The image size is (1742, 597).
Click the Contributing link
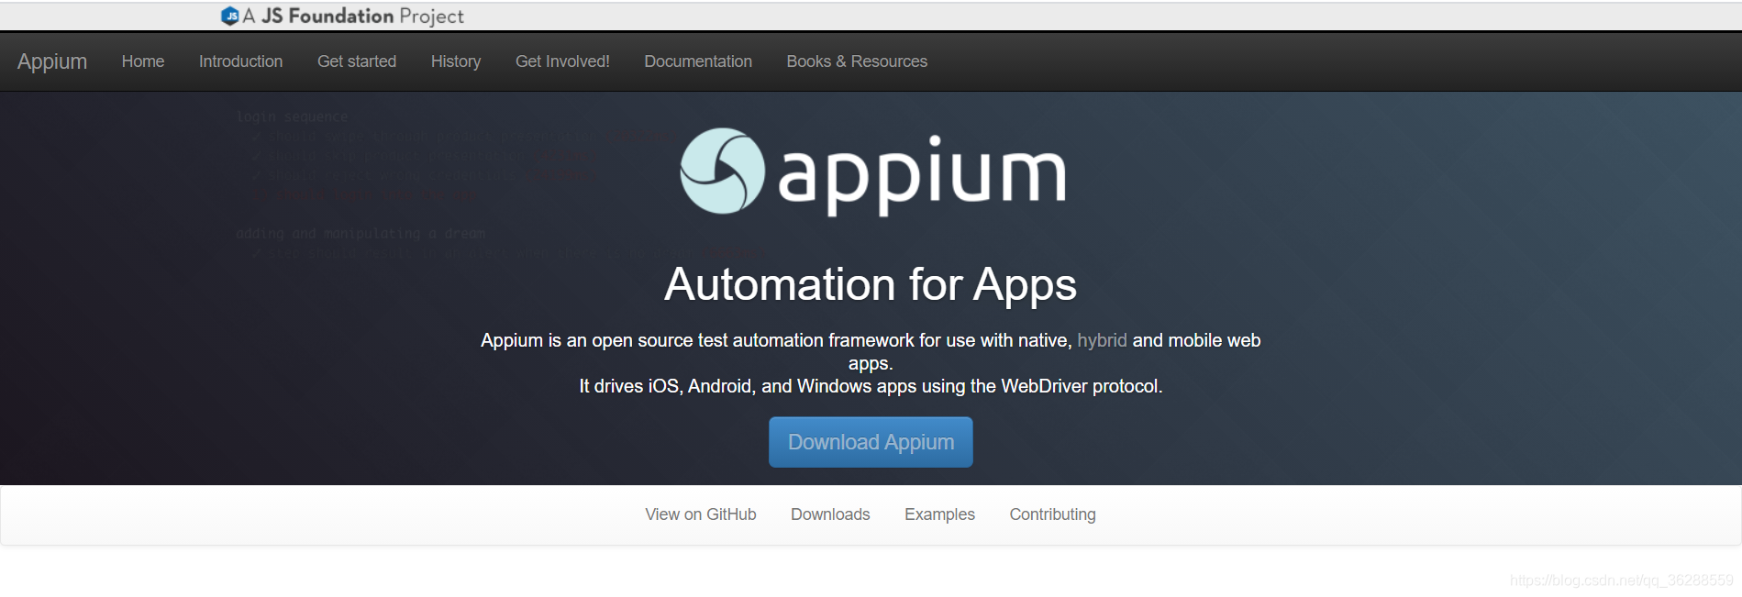coord(1052,514)
